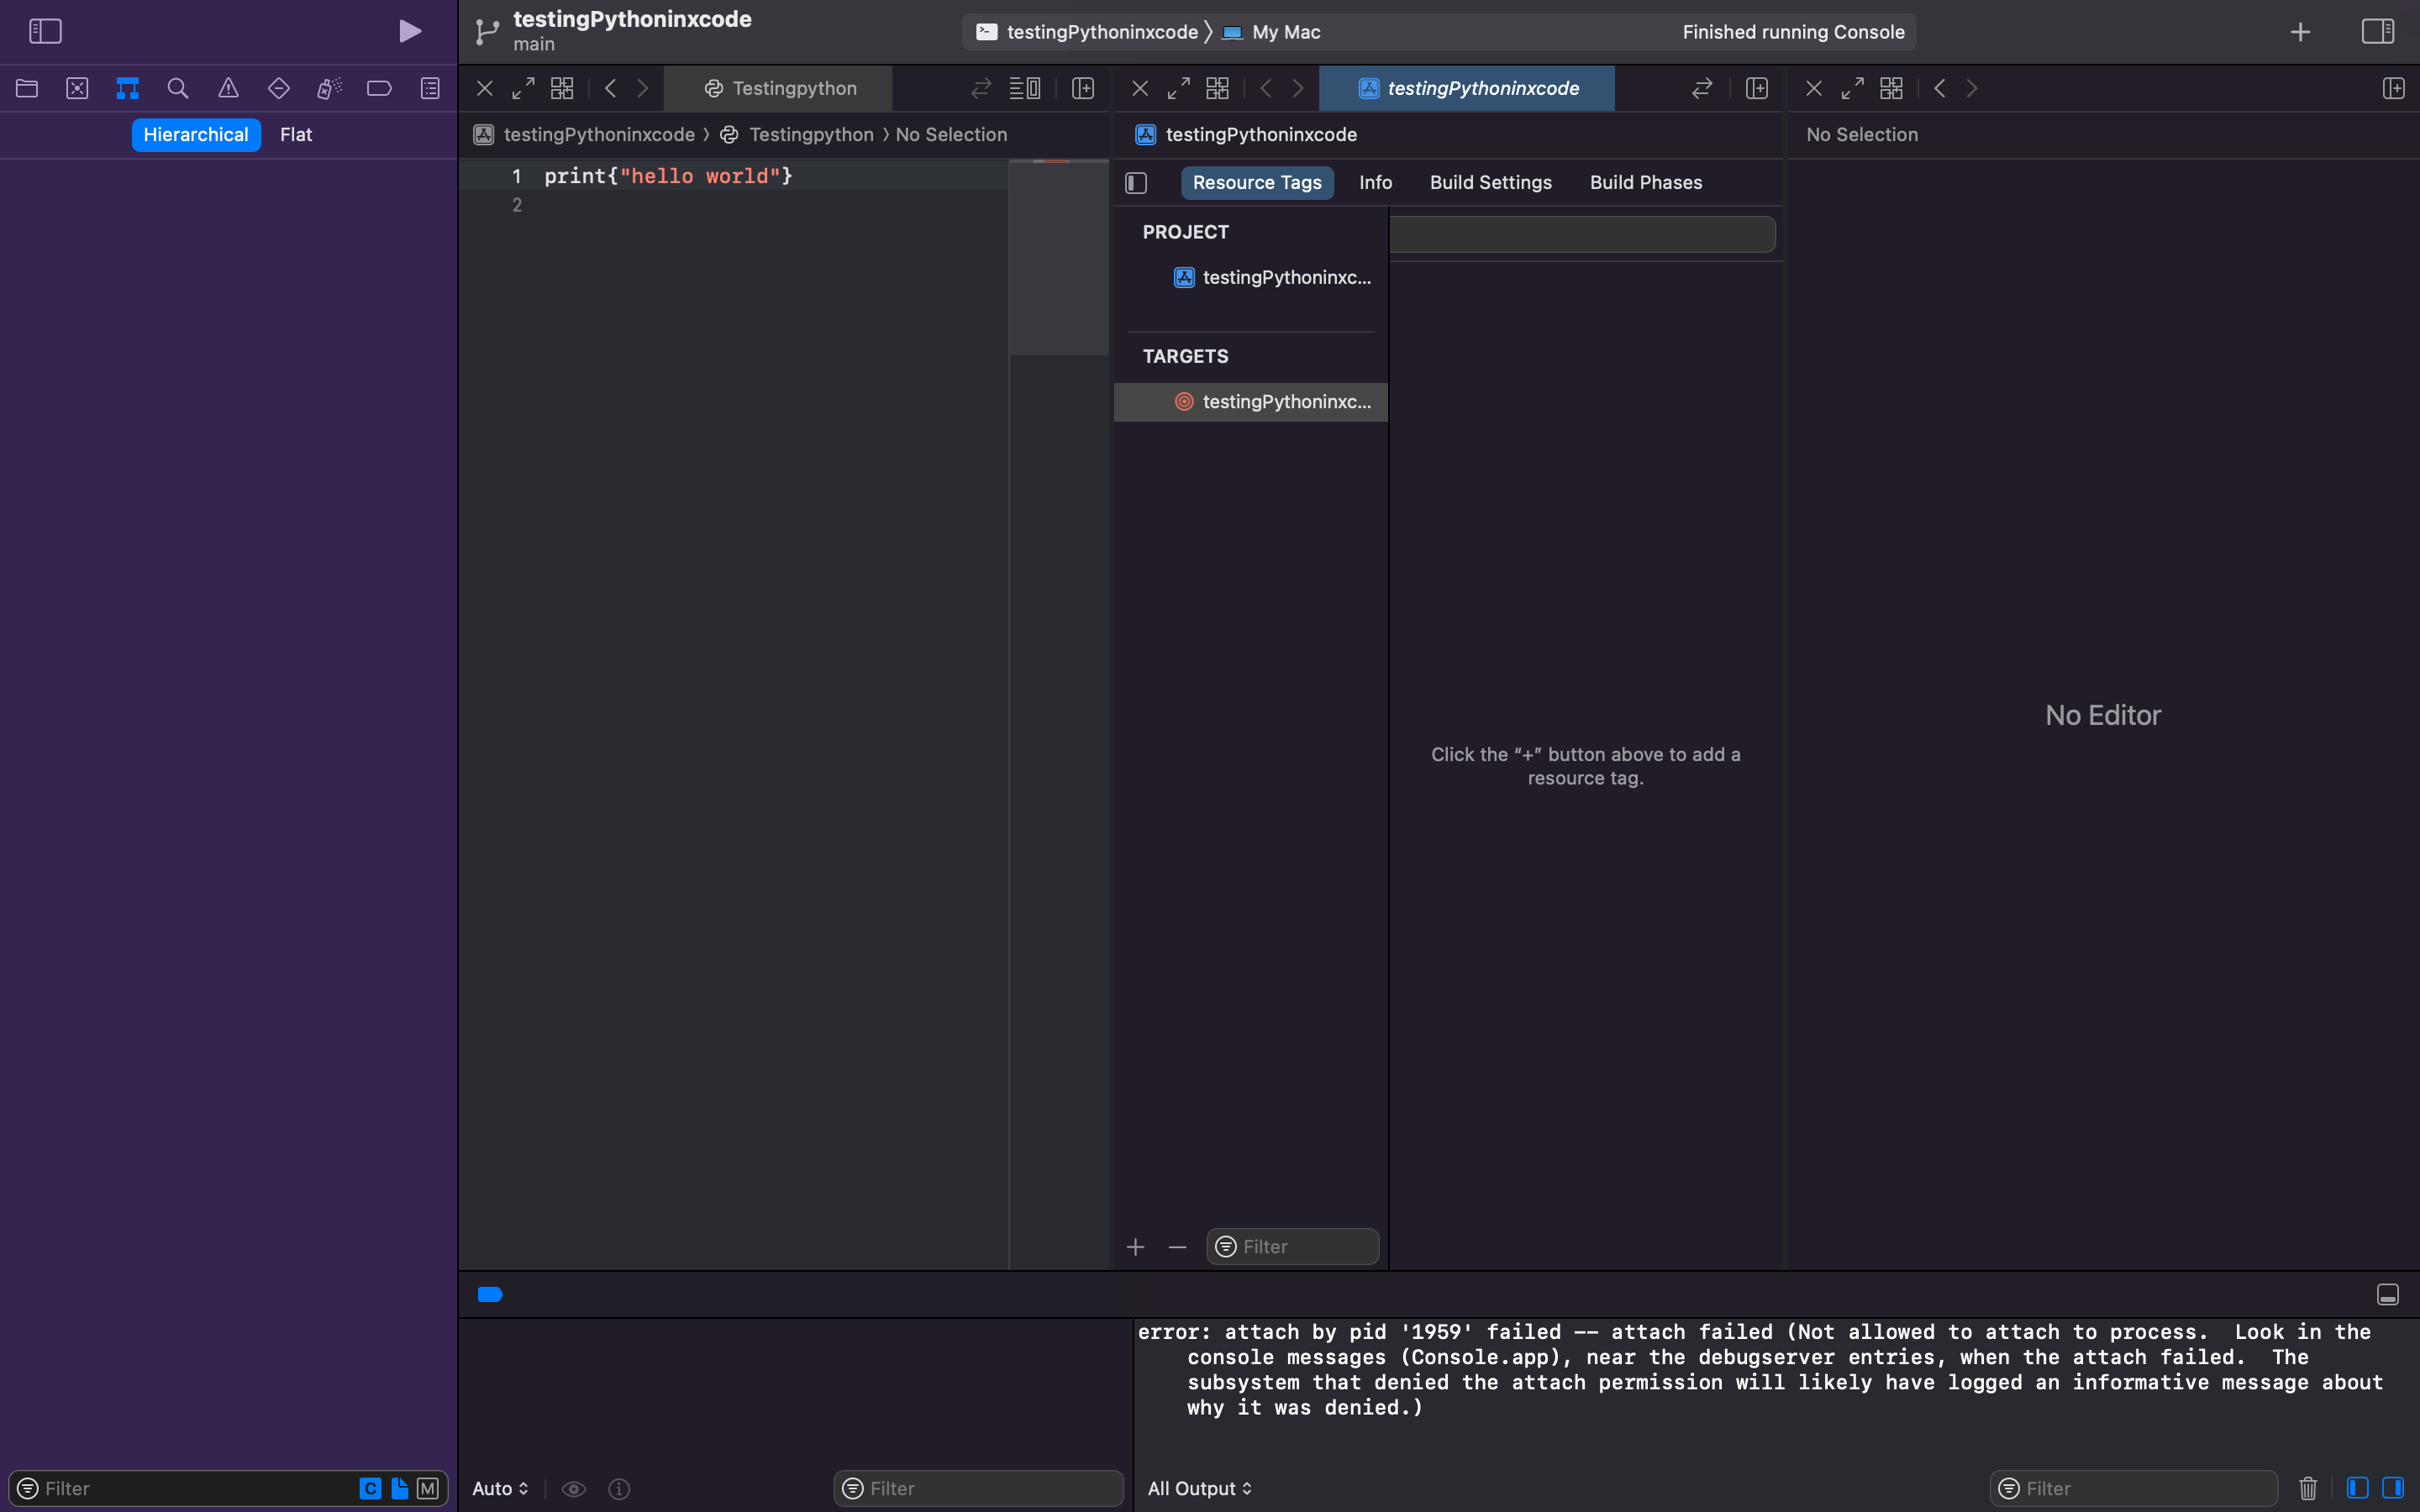This screenshot has height=1512, width=2420.
Task: Click the Library plus button in toolbar
Action: click(2300, 32)
